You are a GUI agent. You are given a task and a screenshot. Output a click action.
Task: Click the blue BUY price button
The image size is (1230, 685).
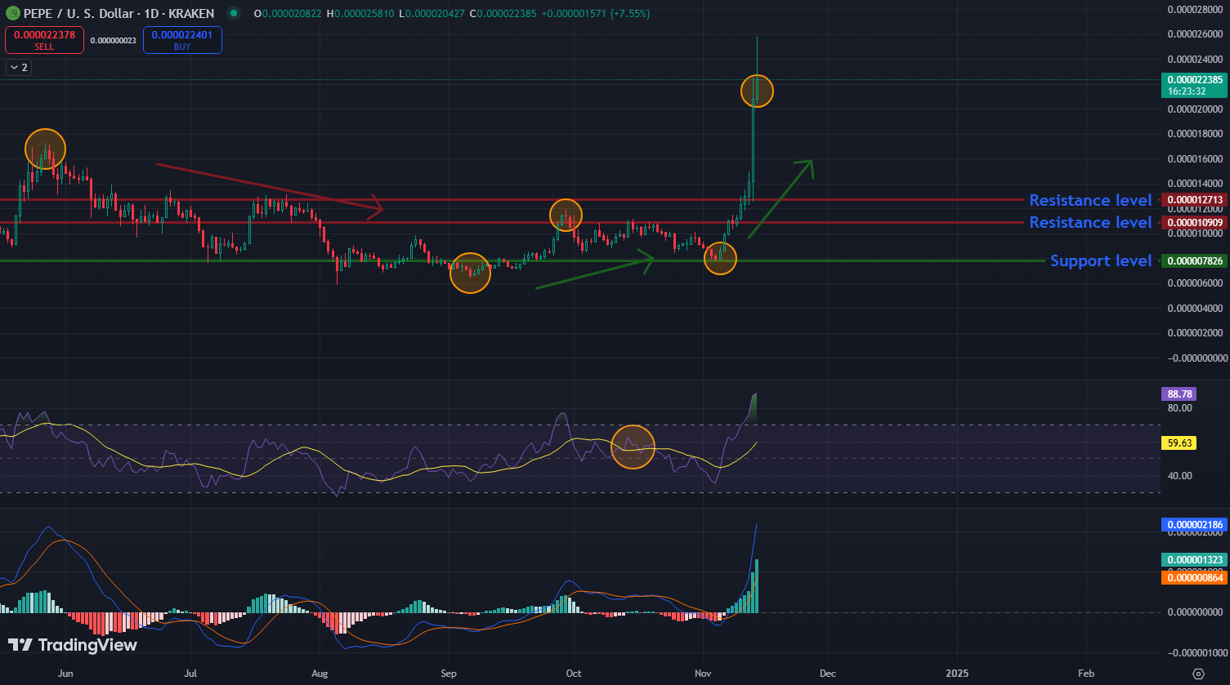(x=182, y=40)
